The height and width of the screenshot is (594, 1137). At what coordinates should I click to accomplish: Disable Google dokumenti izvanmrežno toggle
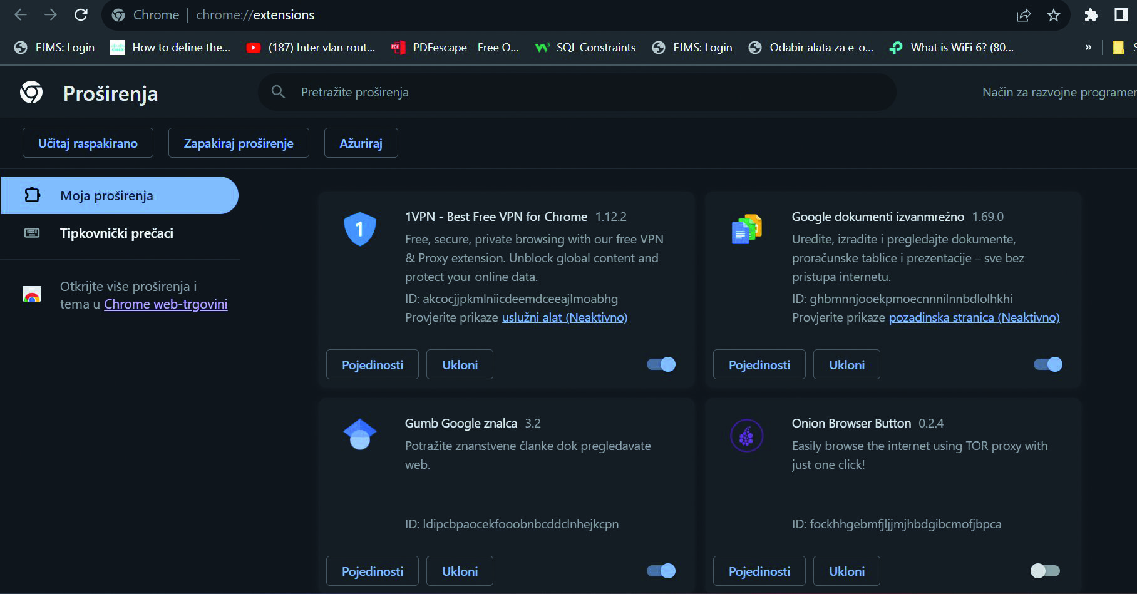click(x=1048, y=364)
